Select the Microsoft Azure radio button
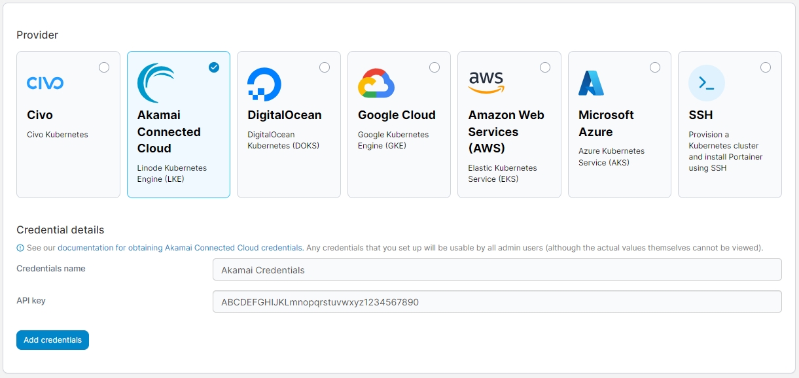The image size is (799, 378). 655,67
